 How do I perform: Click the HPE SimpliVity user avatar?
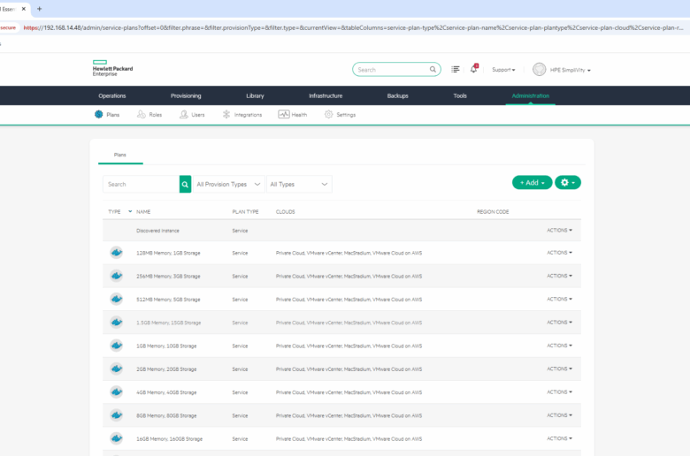(x=540, y=70)
